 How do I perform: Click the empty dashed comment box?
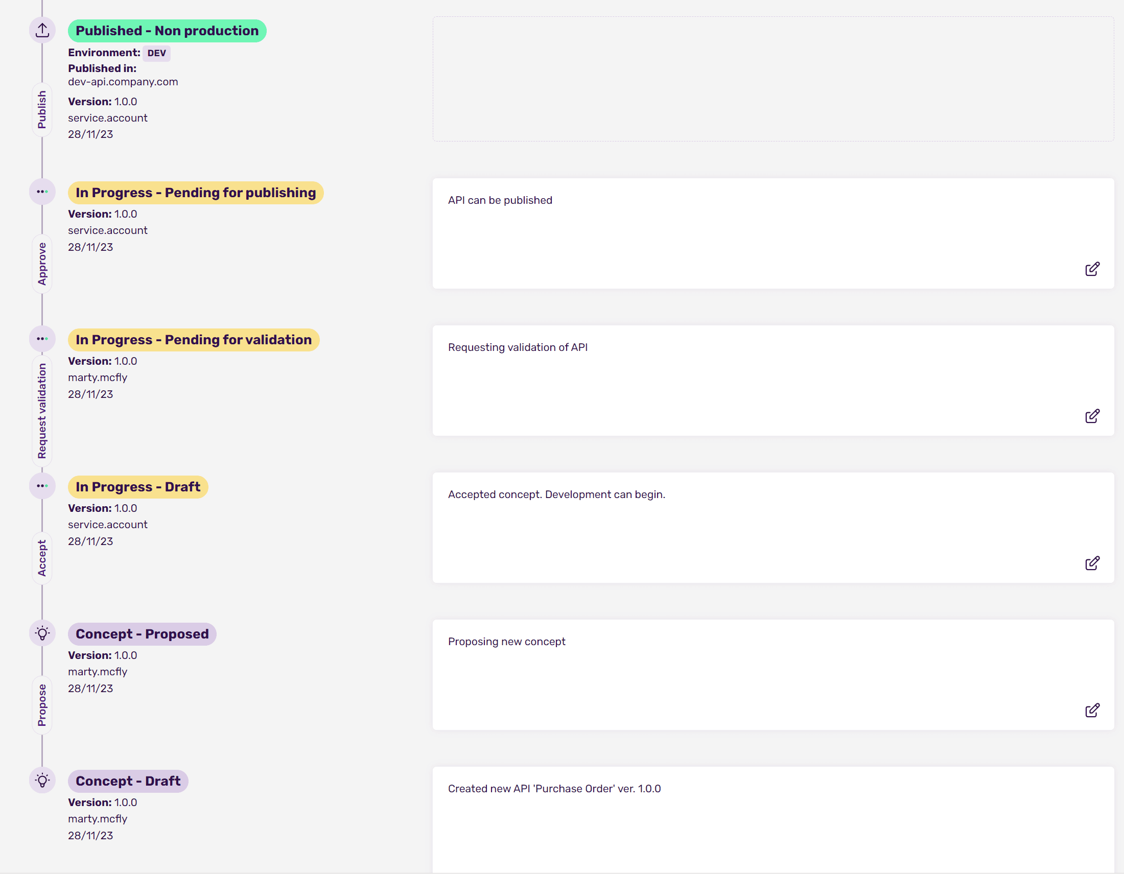point(773,79)
